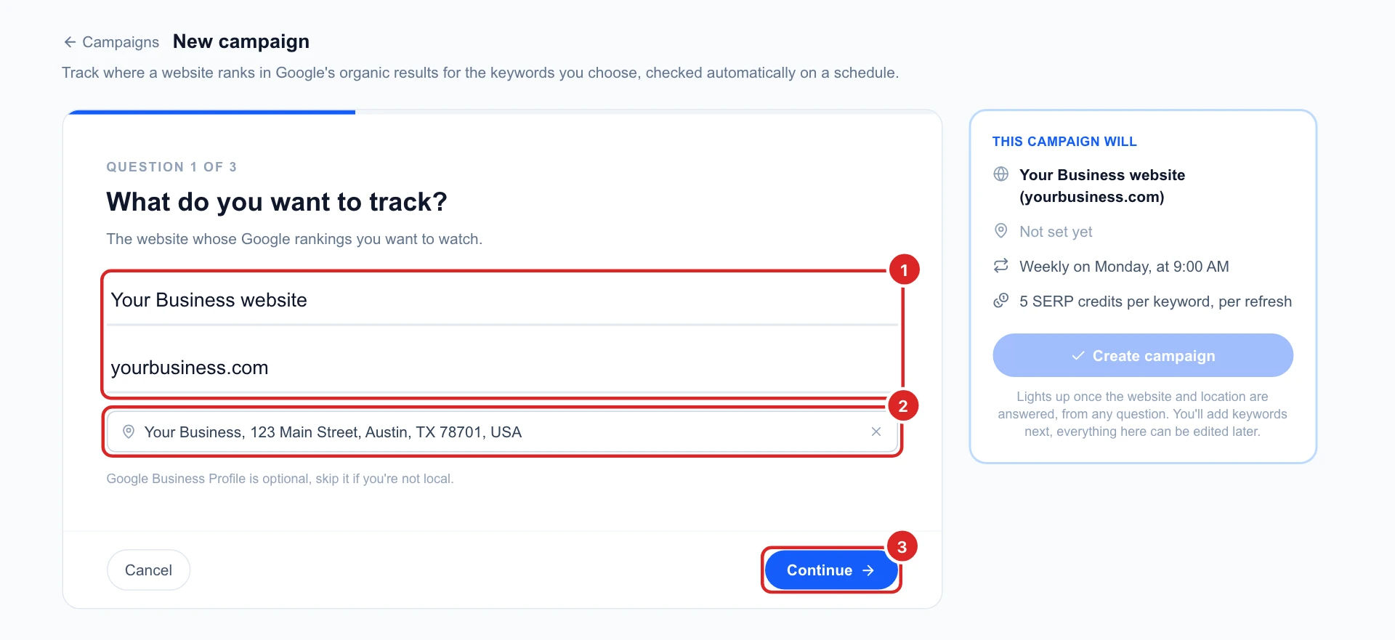Click the website name field
Screen dimensions: 1395x640
click(x=502, y=300)
